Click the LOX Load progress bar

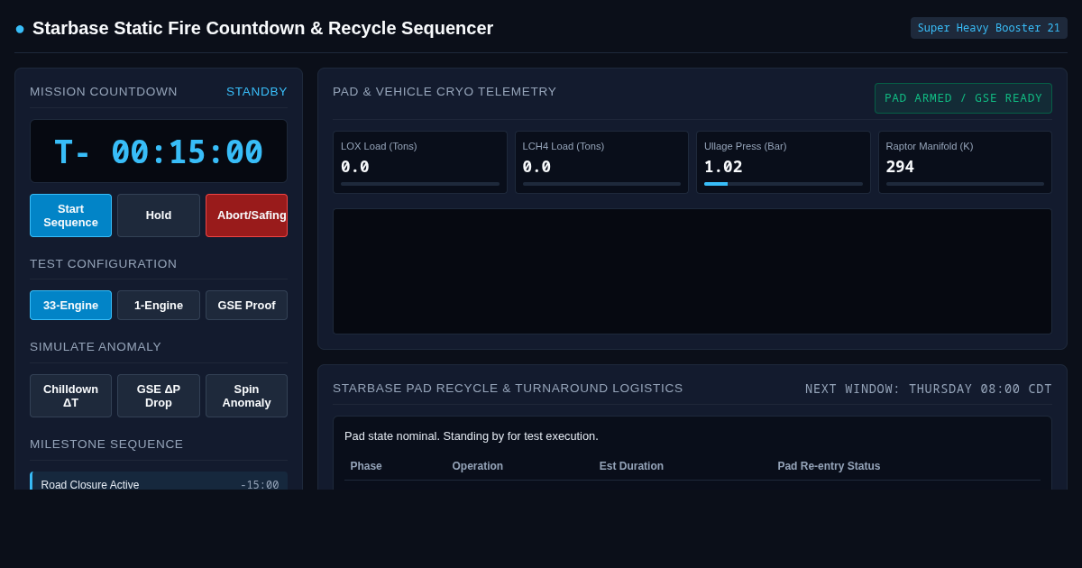[420, 184]
